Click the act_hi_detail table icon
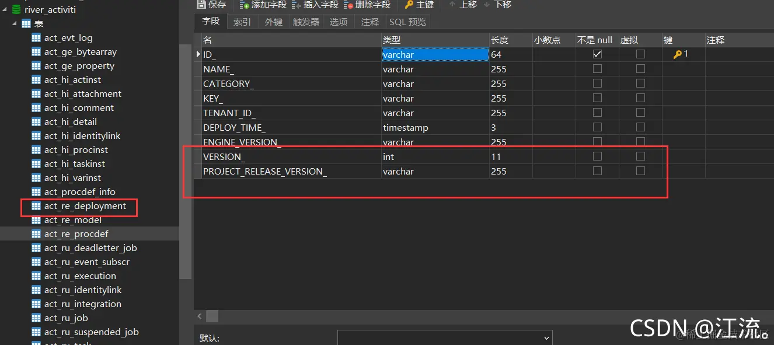The image size is (774, 345). click(x=36, y=122)
